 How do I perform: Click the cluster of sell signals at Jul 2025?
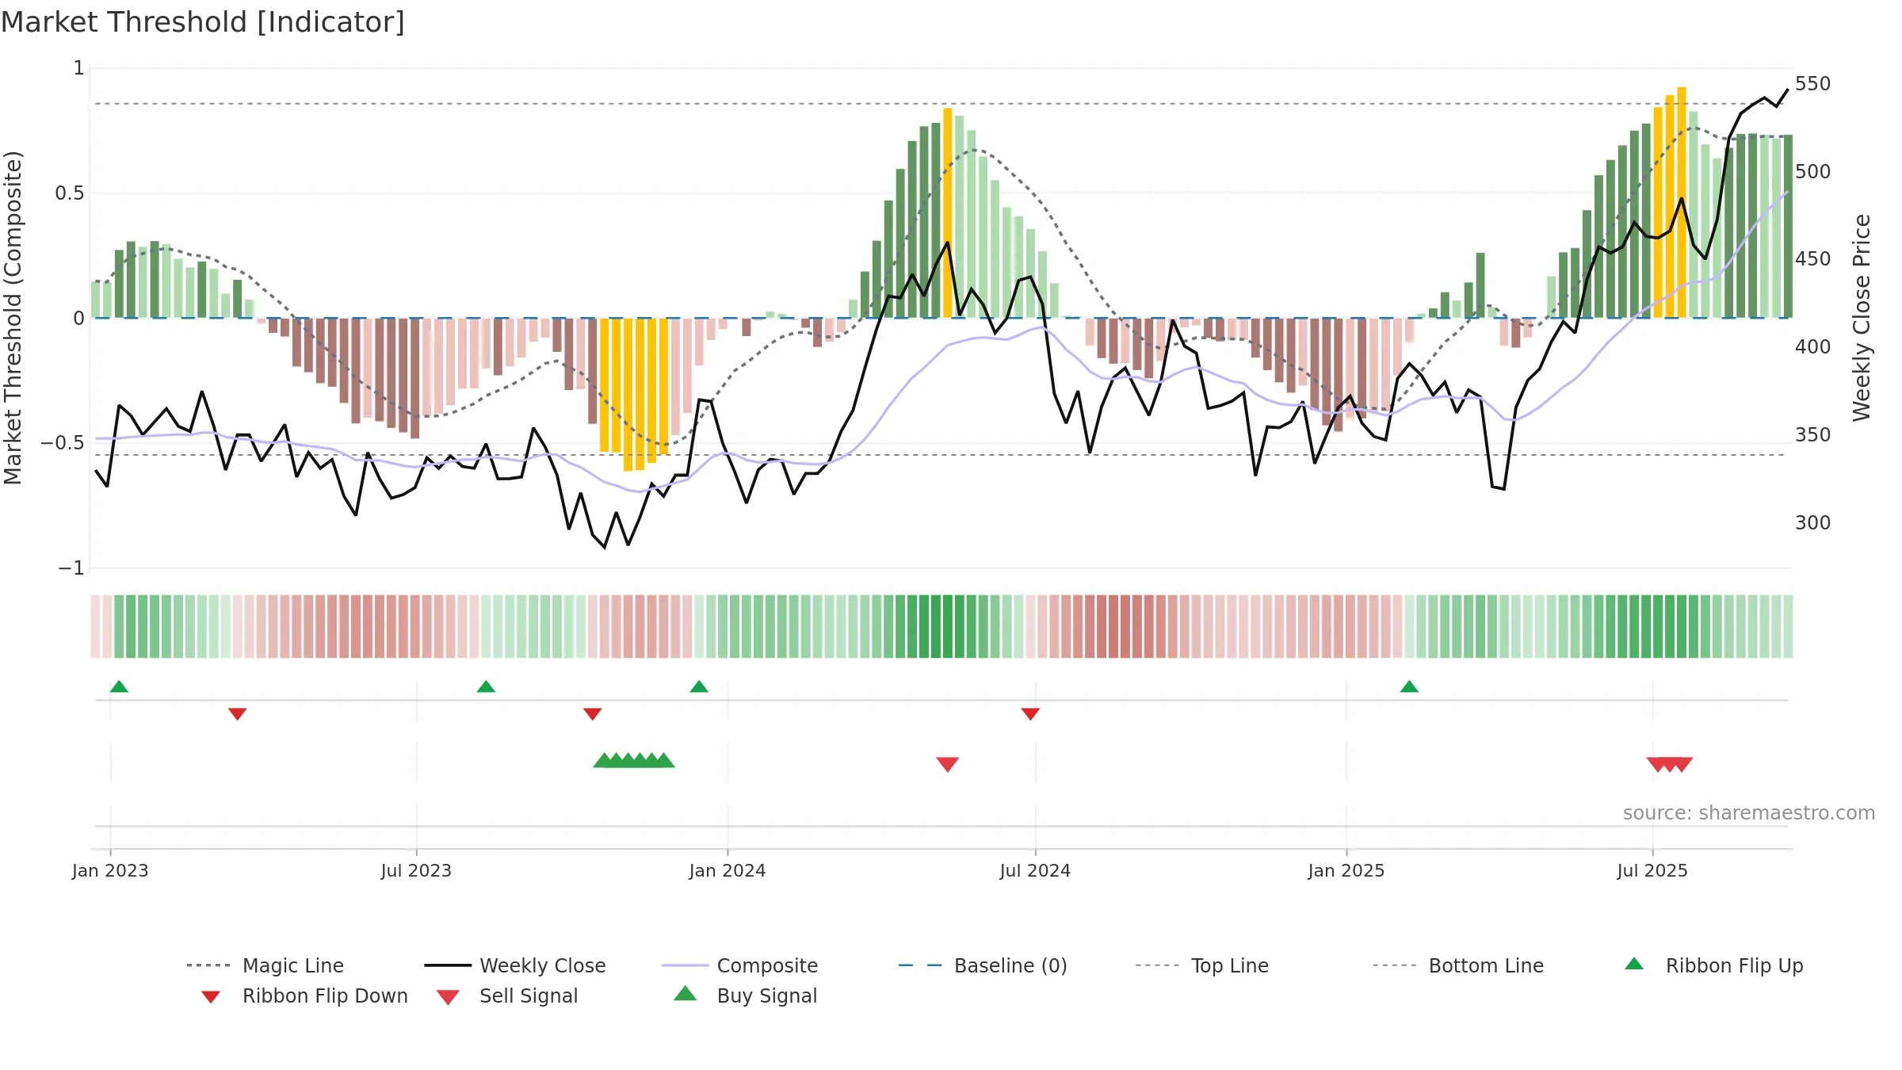pos(1670,764)
